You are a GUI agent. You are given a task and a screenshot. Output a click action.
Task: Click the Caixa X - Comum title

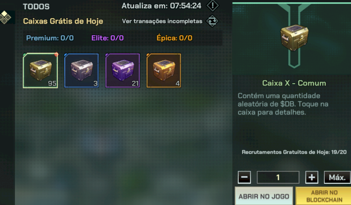tap(294, 83)
